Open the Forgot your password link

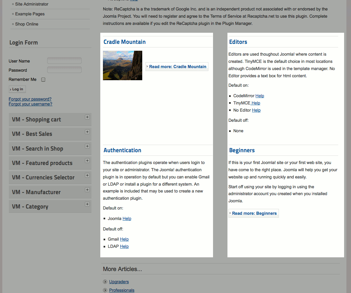click(x=30, y=99)
